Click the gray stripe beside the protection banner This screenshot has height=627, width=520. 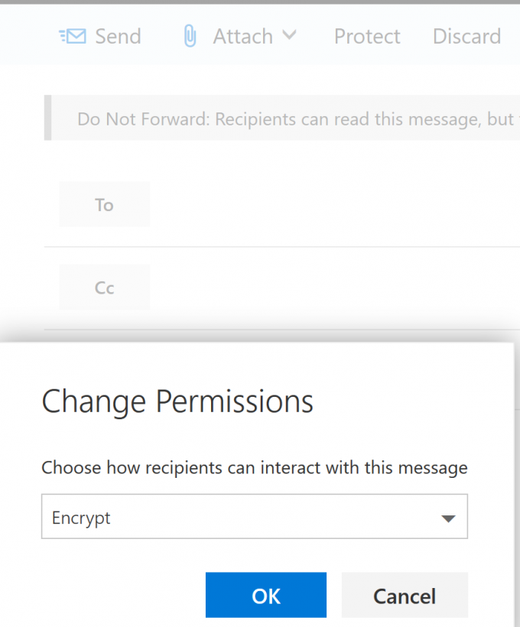[48, 119]
